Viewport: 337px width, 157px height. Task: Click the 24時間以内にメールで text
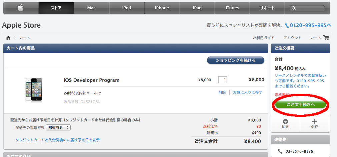[82, 93]
